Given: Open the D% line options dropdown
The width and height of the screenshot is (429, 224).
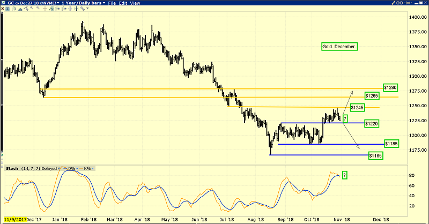Looking at the screenshot, I should click(x=77, y=168).
